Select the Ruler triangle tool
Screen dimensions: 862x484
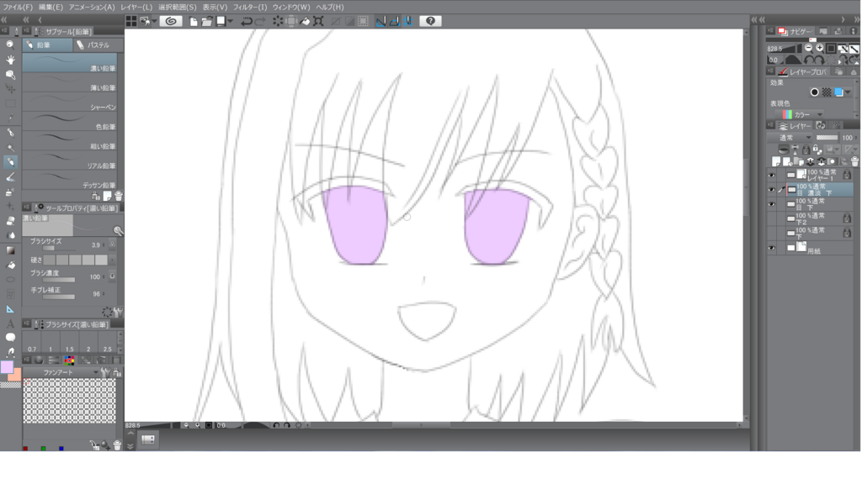(10, 309)
